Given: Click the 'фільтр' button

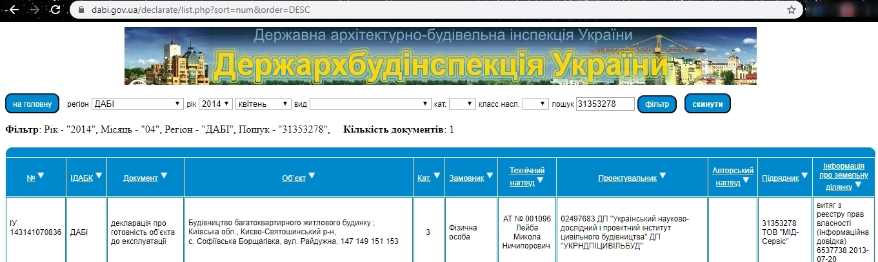Looking at the screenshot, I should 657,104.
